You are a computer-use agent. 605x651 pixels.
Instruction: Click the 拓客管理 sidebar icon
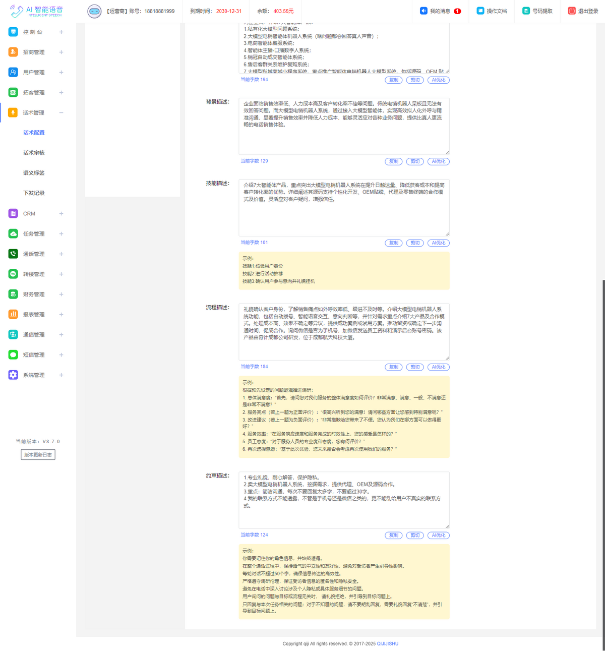click(13, 92)
